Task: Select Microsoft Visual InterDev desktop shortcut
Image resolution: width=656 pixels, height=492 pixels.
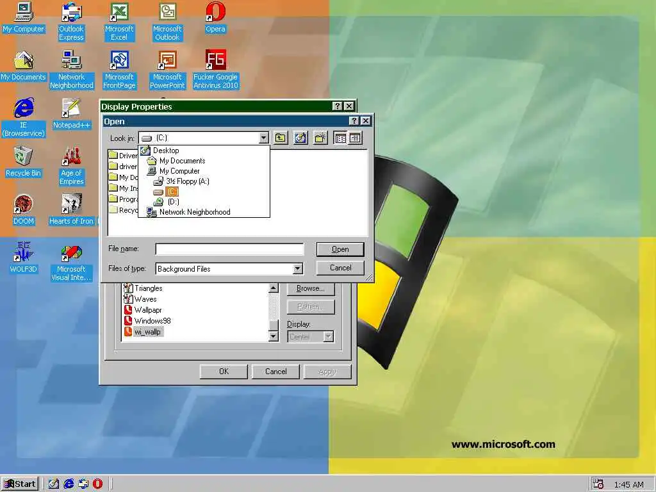Action: 72,262
